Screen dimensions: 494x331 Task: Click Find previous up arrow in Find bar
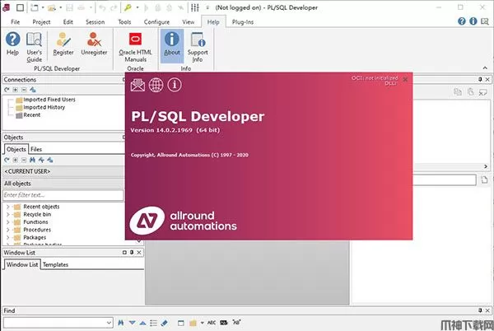point(142,323)
